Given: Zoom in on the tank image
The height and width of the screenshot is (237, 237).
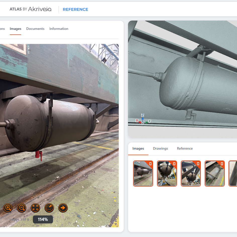Looking at the screenshot, I should (x=8, y=208).
